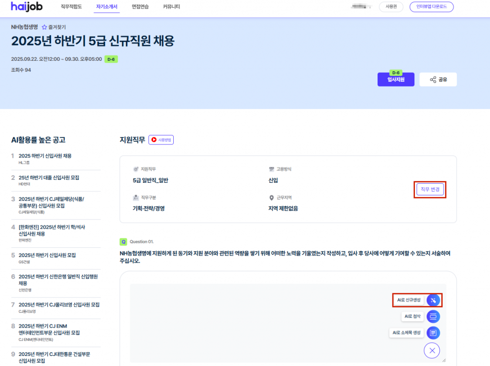This screenshot has height=366, width=490.
Task: Select the 자기소개서 tab
Action: (x=107, y=7)
